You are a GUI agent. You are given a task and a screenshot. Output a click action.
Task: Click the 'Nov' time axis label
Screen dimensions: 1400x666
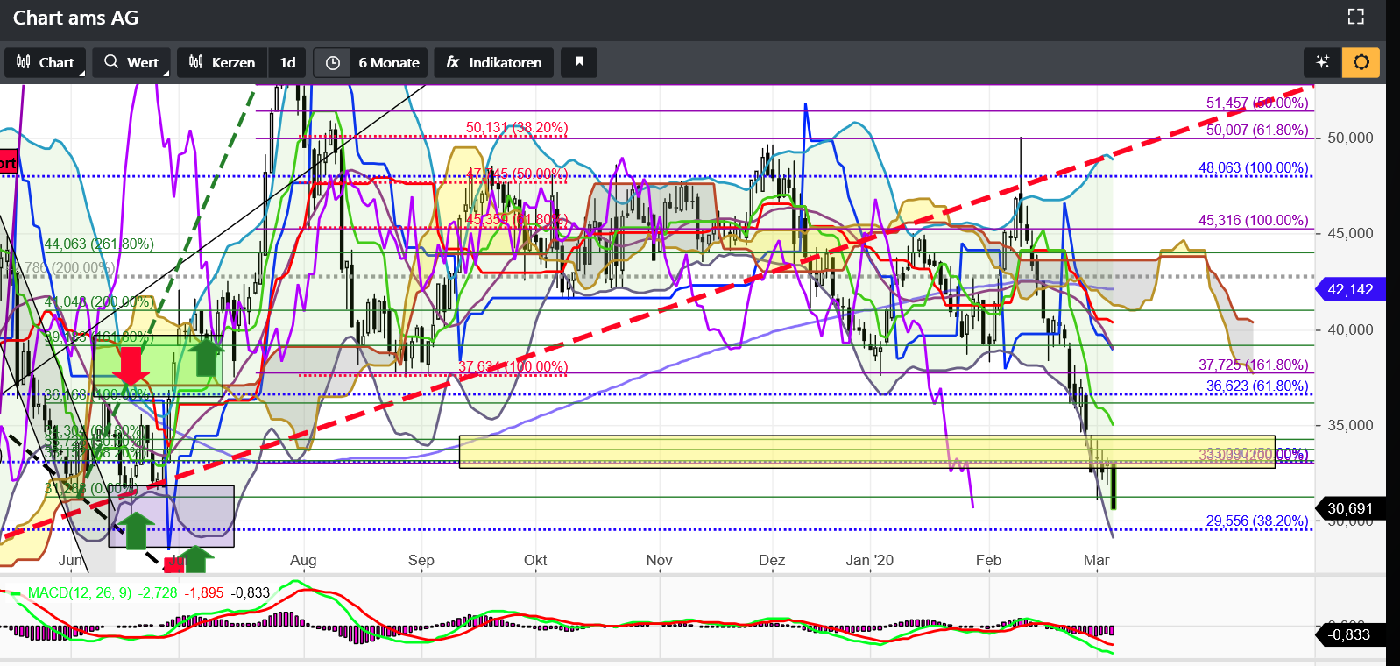pos(659,560)
